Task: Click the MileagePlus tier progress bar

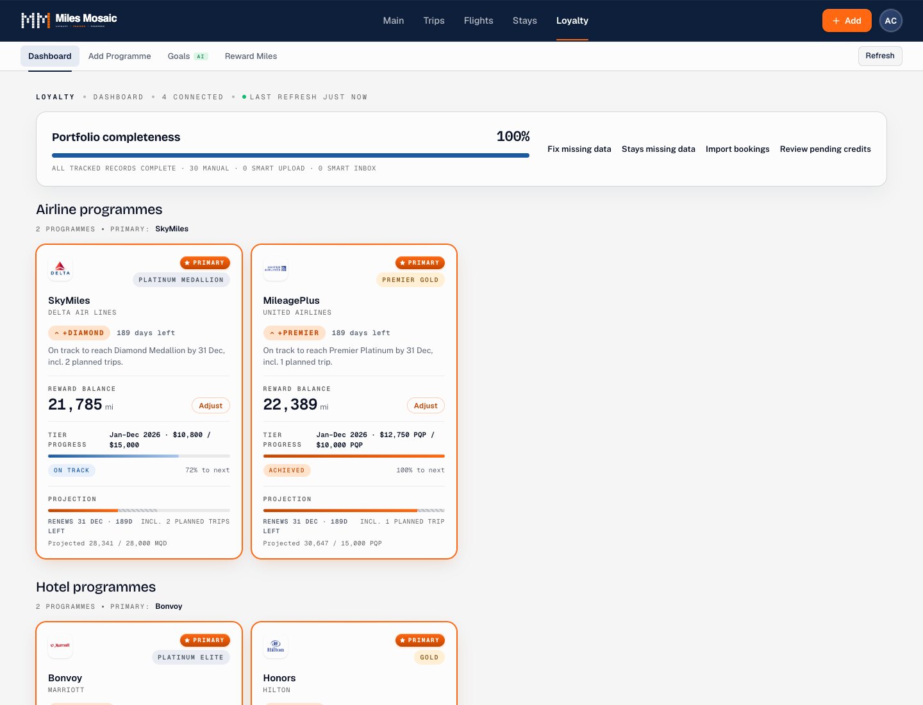Action: coord(354,456)
